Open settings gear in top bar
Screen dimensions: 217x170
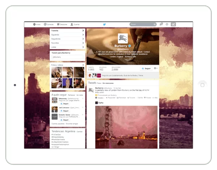point(167,24)
